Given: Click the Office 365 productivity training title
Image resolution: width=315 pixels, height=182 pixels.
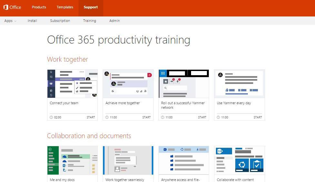Looking at the screenshot, I should coord(118,40).
